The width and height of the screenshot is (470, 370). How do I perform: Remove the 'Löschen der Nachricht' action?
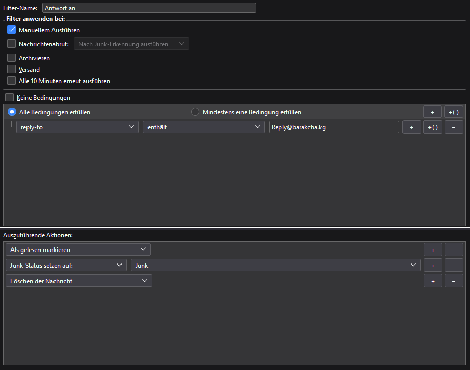click(453, 281)
